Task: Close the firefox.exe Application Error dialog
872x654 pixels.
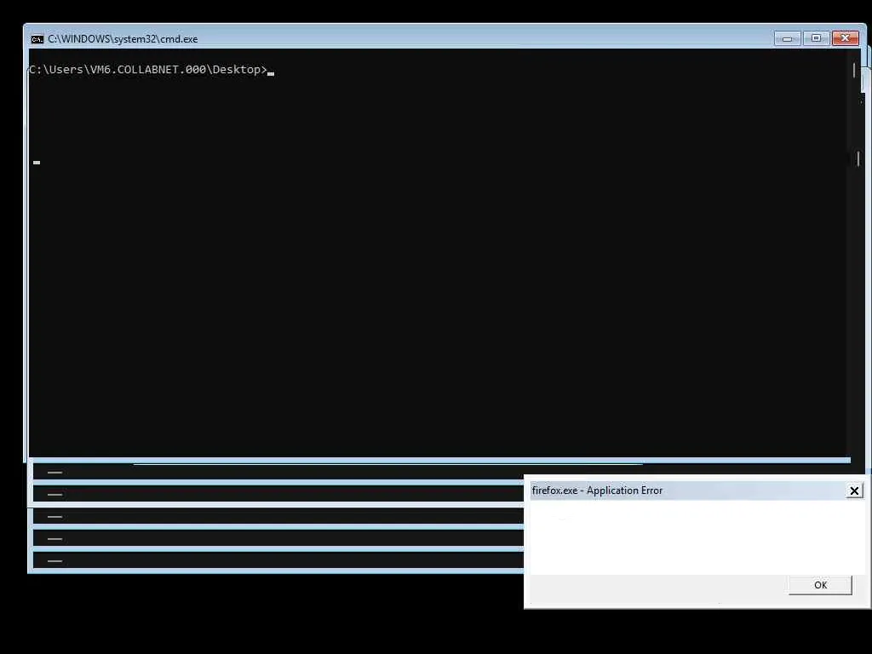Action: pyautogui.click(x=854, y=490)
